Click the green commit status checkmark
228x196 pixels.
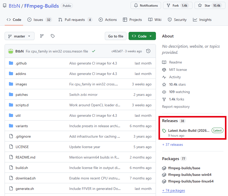pyautogui.click(x=94, y=51)
